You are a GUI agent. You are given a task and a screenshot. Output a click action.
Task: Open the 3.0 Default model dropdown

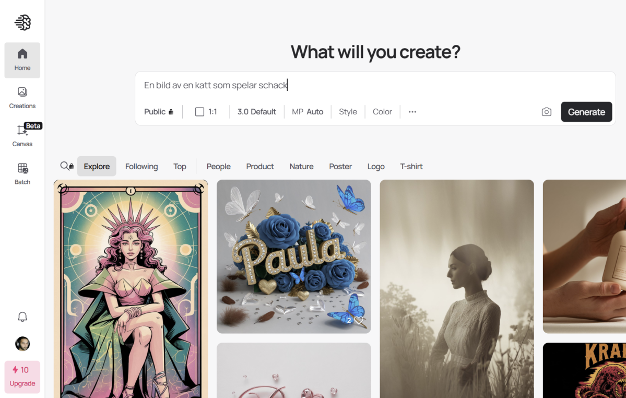pos(257,112)
